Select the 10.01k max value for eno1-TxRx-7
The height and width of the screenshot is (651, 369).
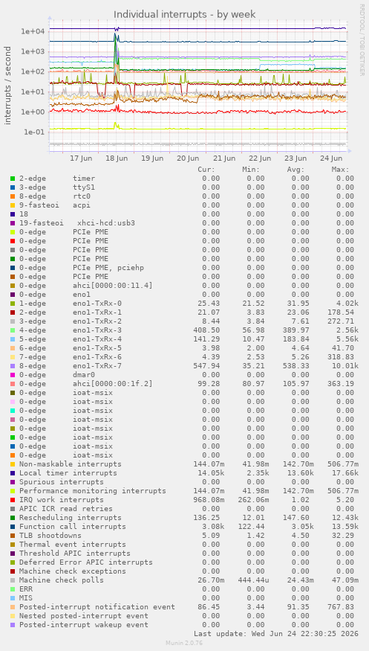coord(345,366)
